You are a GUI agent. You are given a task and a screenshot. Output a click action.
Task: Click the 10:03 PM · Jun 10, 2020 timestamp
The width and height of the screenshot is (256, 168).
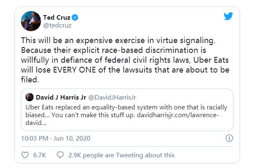tap(55, 138)
